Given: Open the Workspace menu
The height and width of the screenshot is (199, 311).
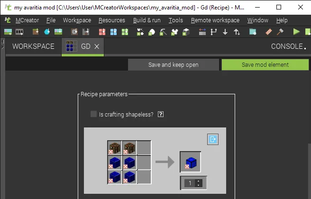Looking at the screenshot, I should [77, 20].
